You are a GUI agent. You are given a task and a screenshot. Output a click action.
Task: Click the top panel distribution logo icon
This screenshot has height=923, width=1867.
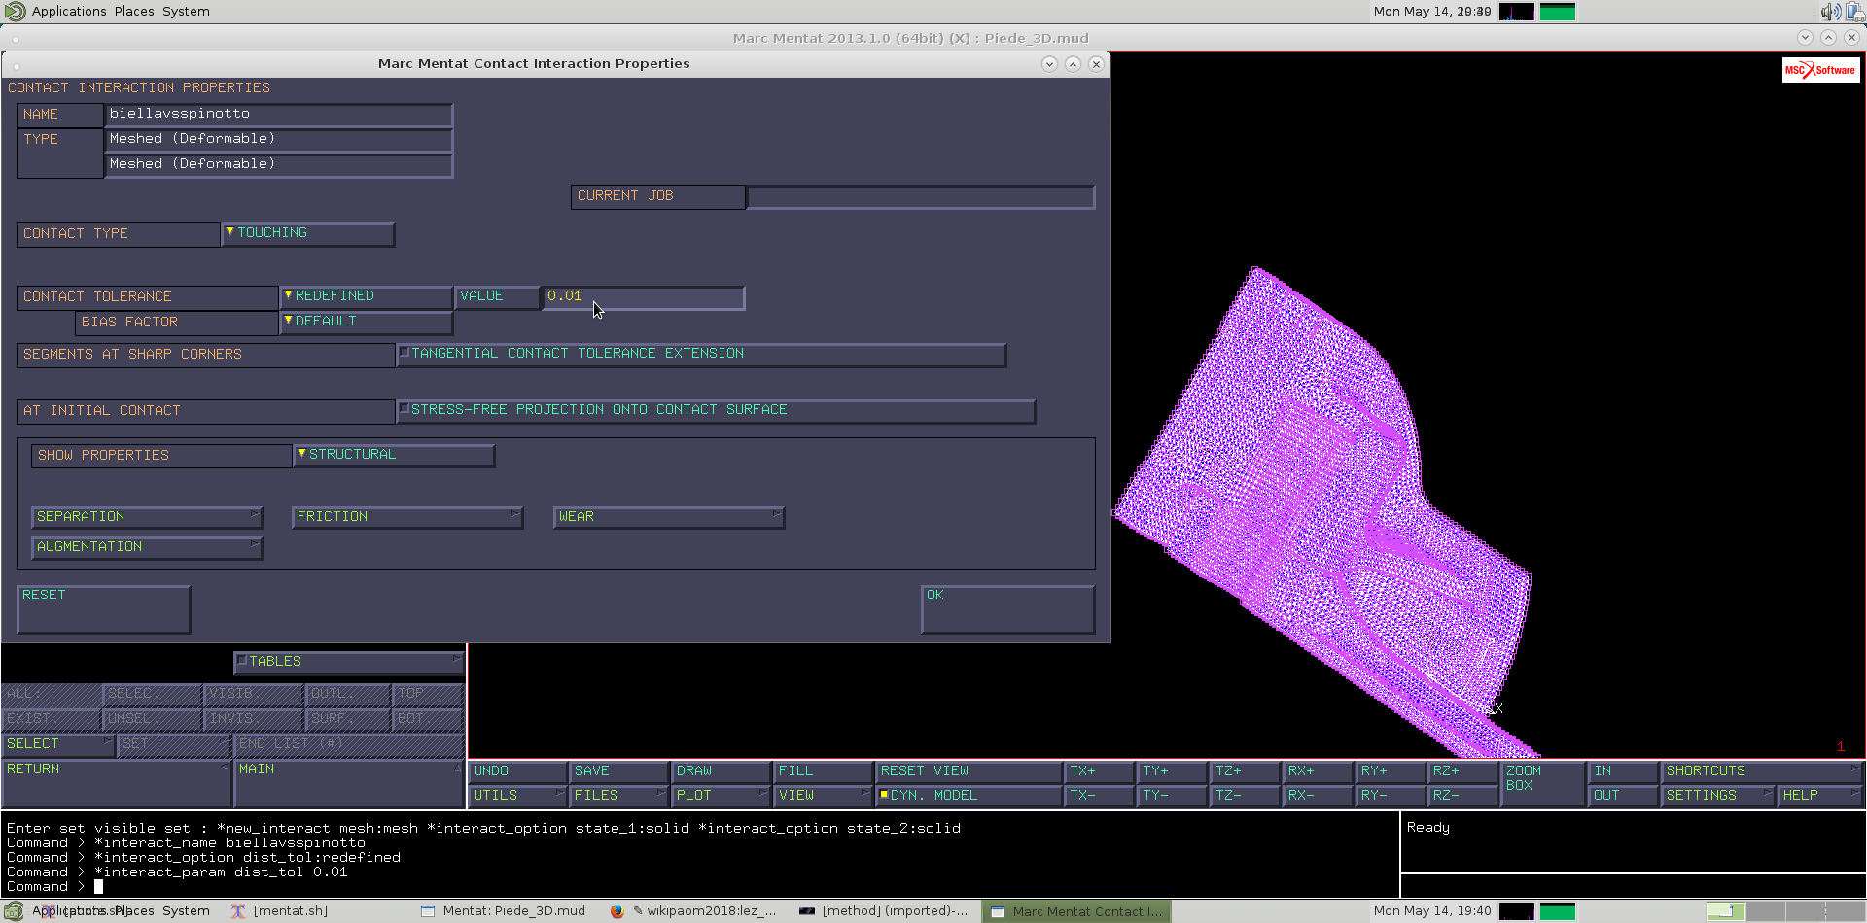point(15,12)
